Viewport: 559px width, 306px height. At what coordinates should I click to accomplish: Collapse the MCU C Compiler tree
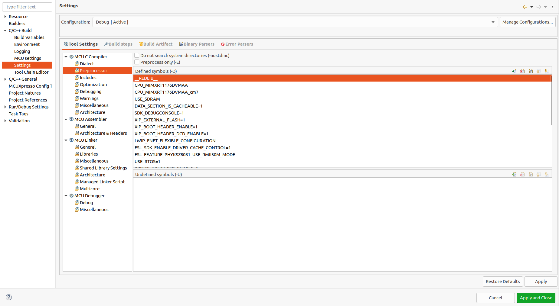tap(66, 56)
